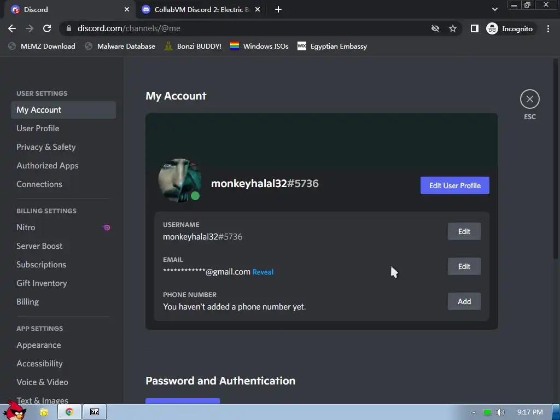Open Nitro billing settings
560x420 pixels.
[63, 227]
